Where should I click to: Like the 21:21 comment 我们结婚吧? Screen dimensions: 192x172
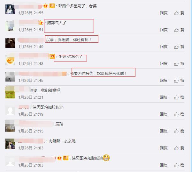click(176, 97)
